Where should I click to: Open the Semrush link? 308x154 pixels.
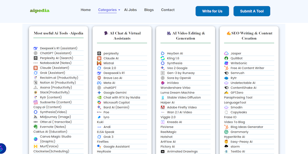click(x=238, y=73)
